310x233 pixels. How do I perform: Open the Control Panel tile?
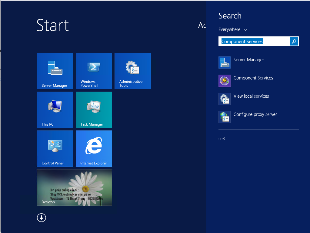click(55, 148)
